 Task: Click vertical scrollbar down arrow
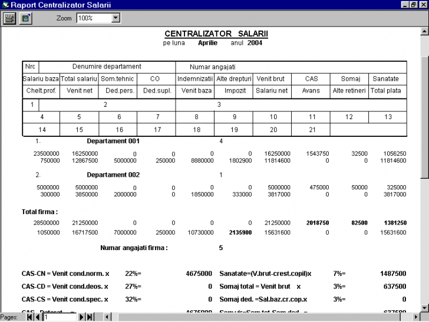point(424,308)
